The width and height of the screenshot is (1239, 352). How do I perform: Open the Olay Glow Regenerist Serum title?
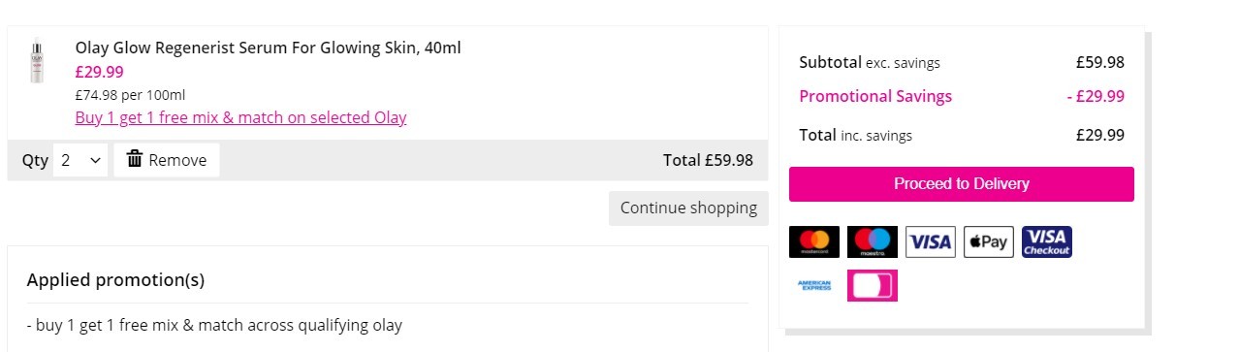click(268, 48)
